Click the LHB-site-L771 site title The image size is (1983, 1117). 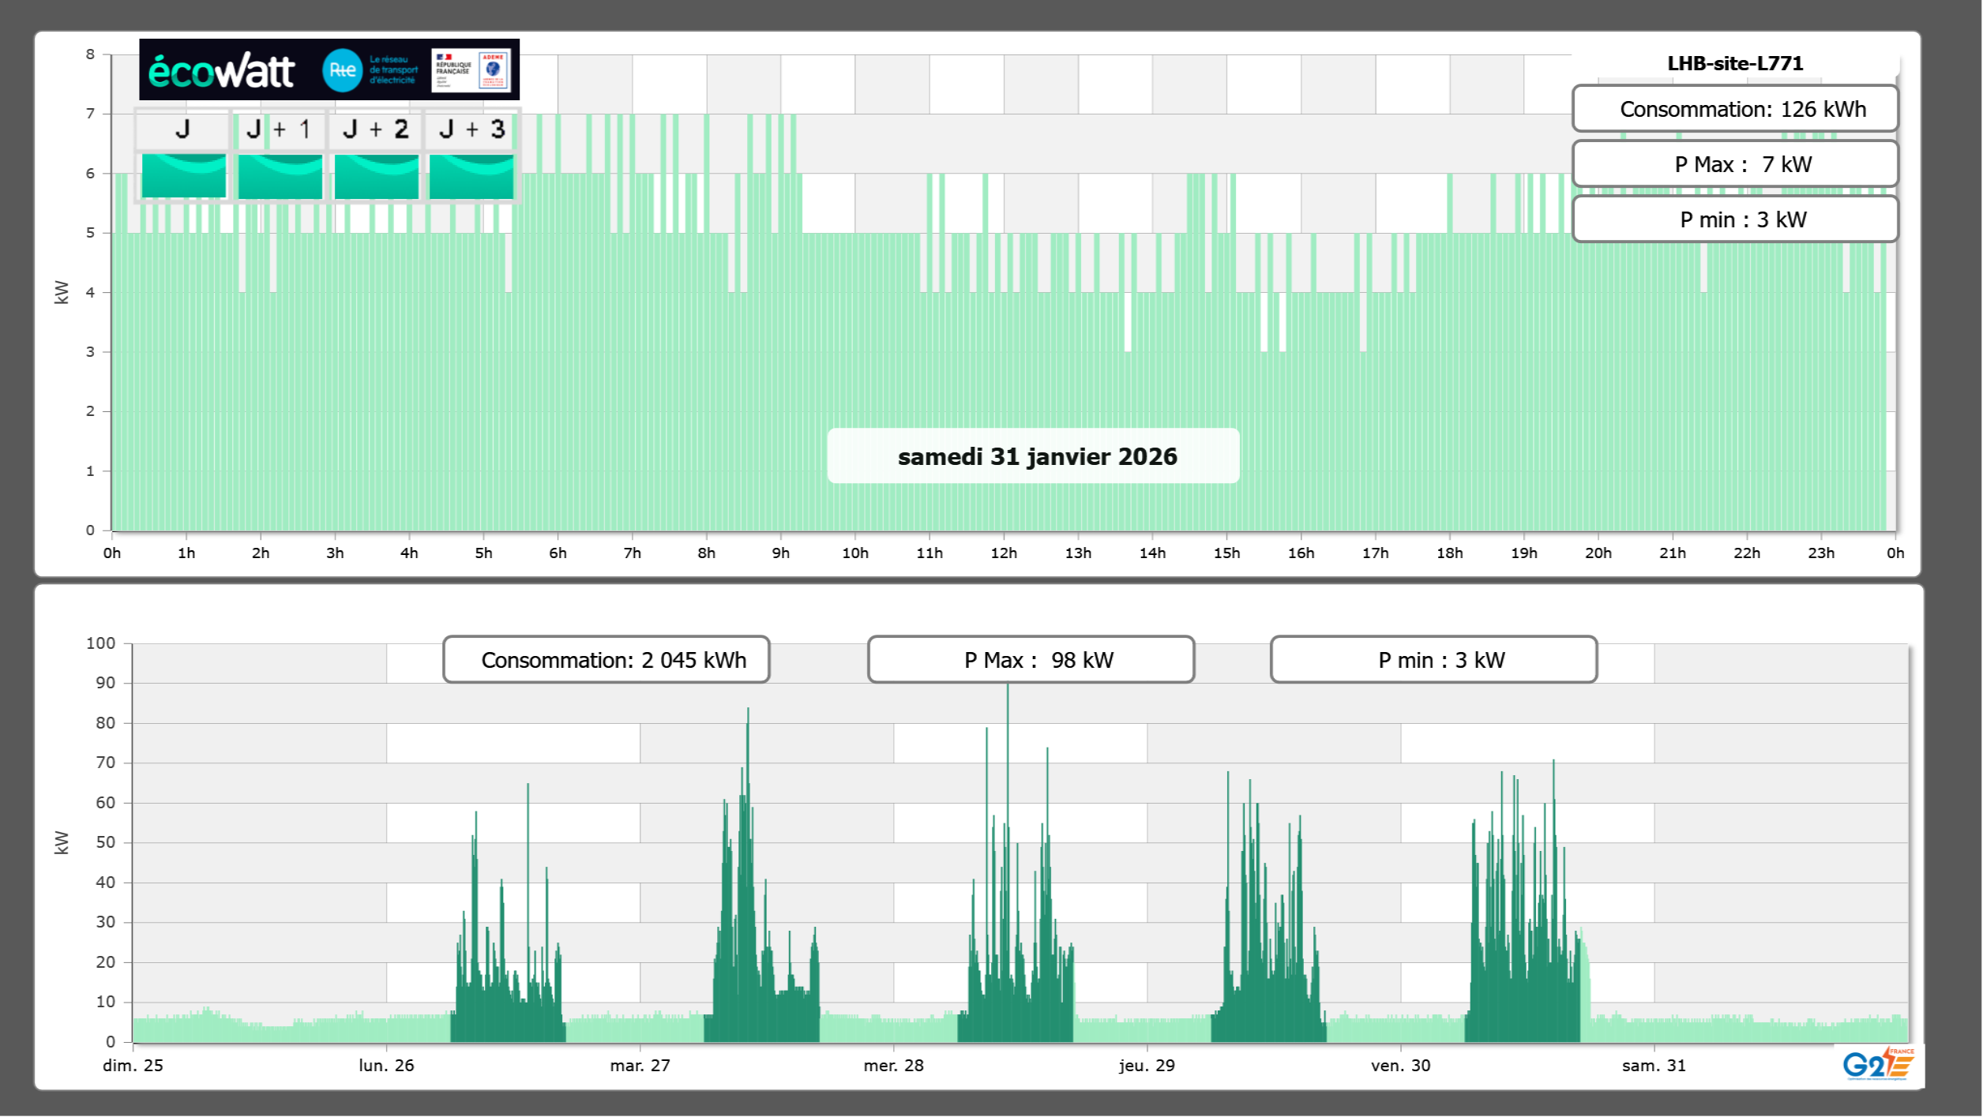point(1735,63)
